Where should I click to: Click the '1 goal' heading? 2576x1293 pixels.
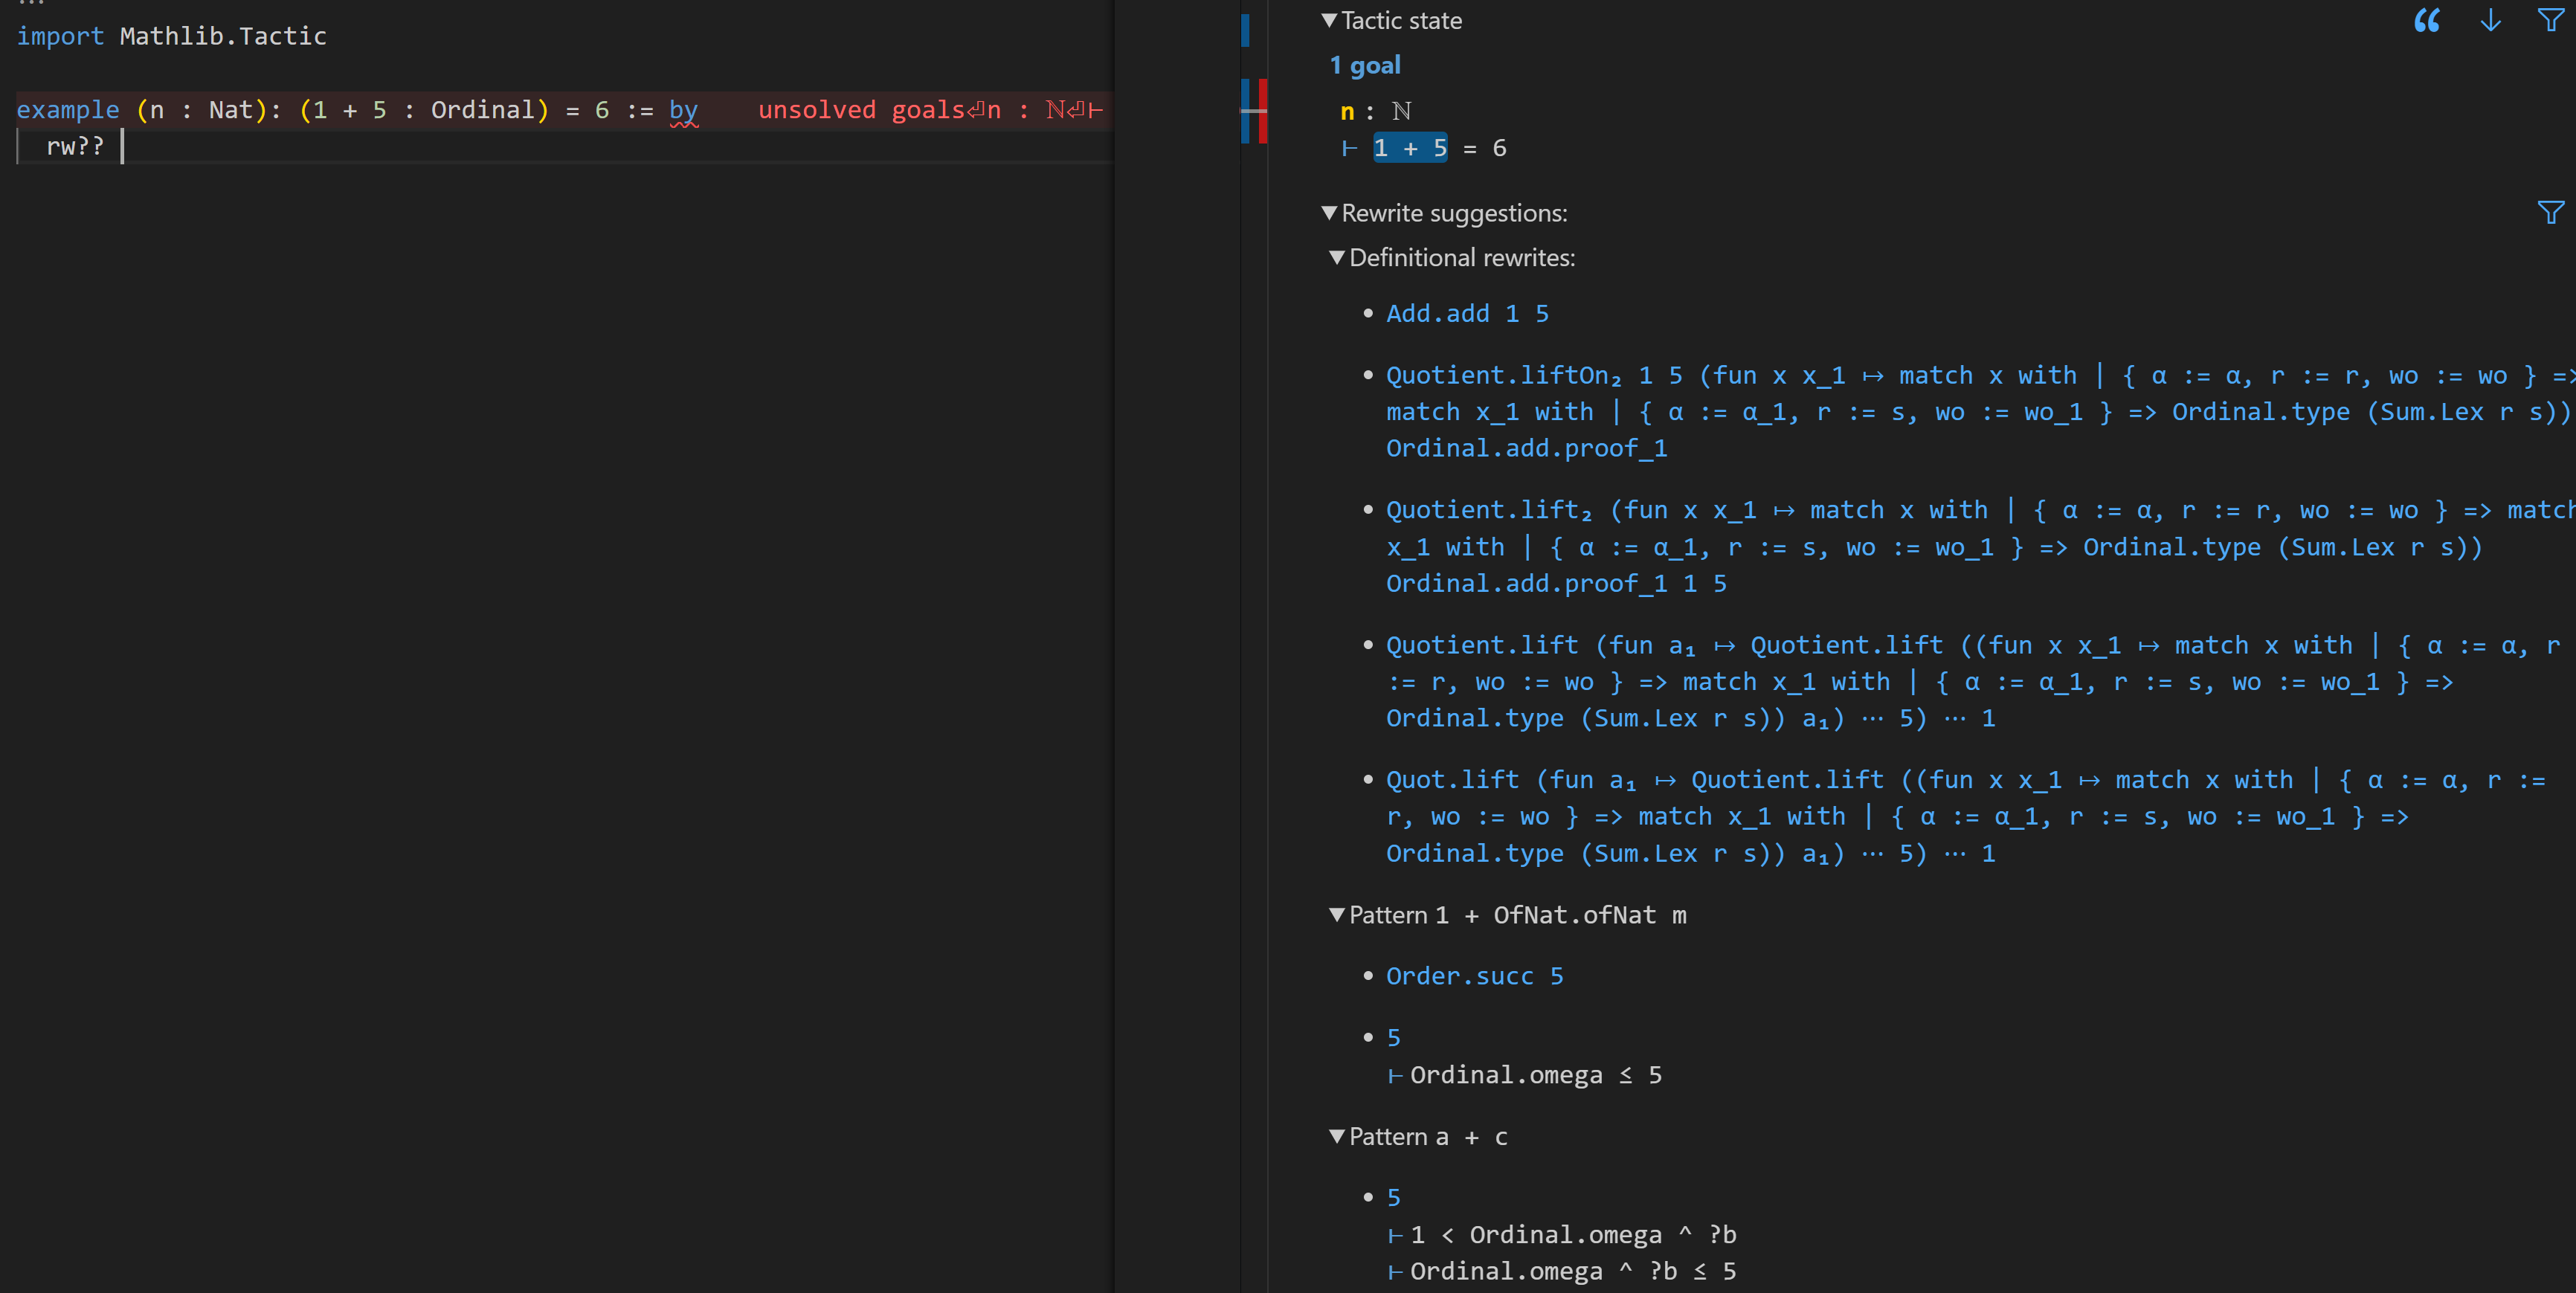click(x=1365, y=66)
